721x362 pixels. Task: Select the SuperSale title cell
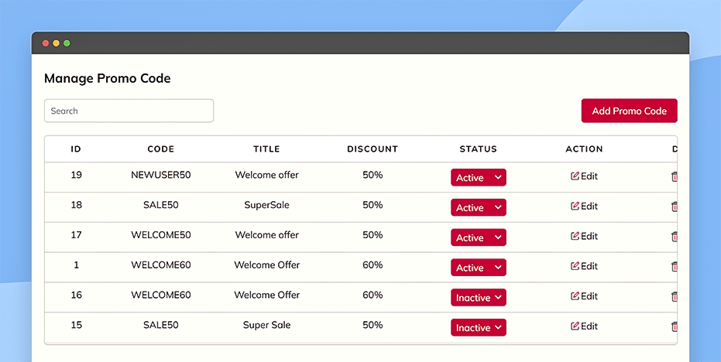click(x=266, y=205)
